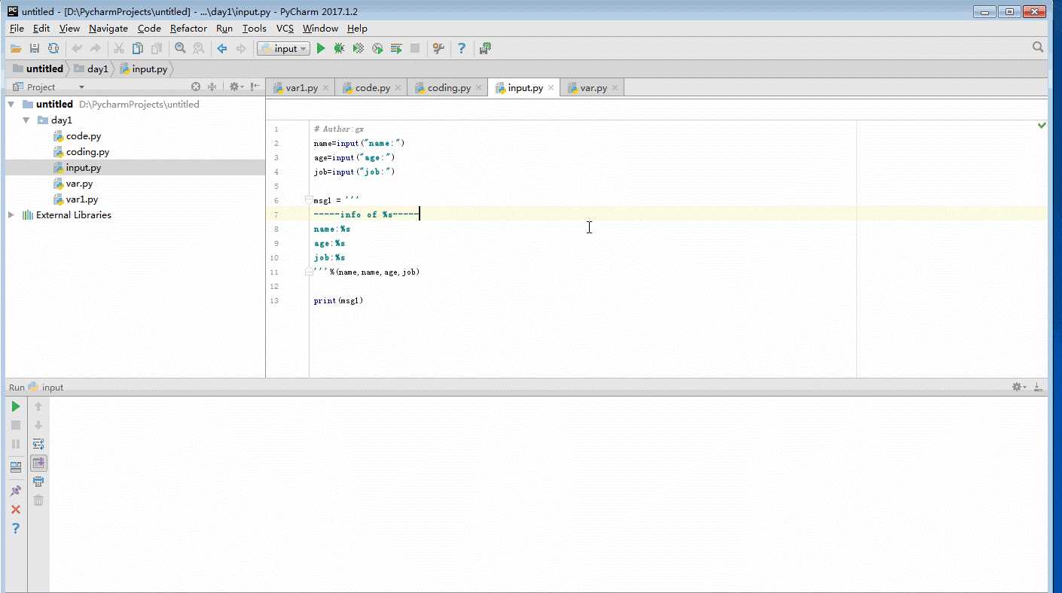
Task: Click the Search Everywhere magnifier at top right
Action: [x=1038, y=47]
